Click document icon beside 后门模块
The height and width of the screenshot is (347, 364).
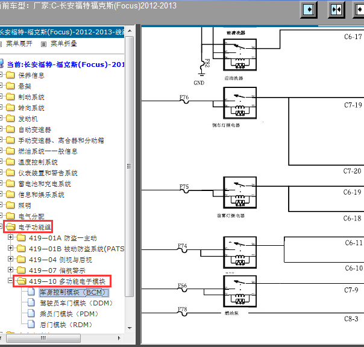(x=31, y=324)
